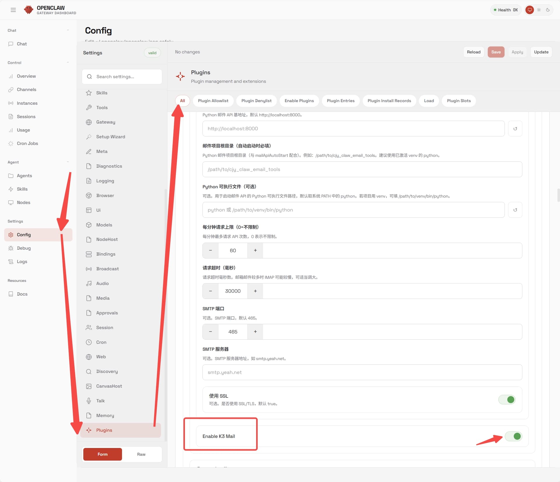Viewport: 560px width, 482px height.
Task: Increase the SMTP port value with plus
Action: point(255,332)
